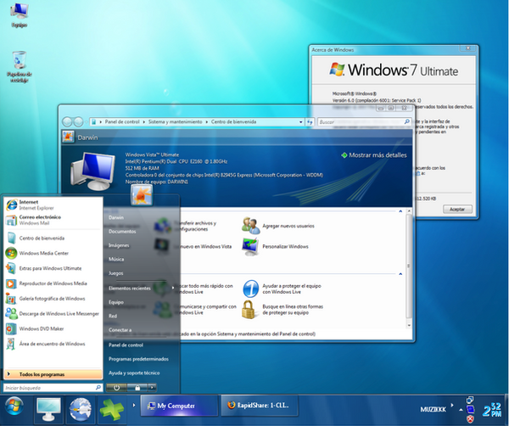Screen dimensions: 509x426
Task: Open Internet Explorer from Start menu
Action: pos(53,205)
